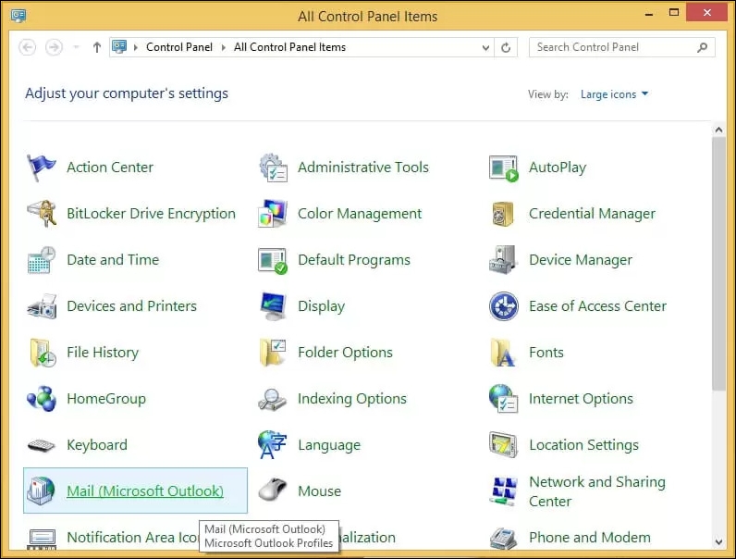Open the Keyboard icon
This screenshot has width=736, height=559.
pos(42,445)
